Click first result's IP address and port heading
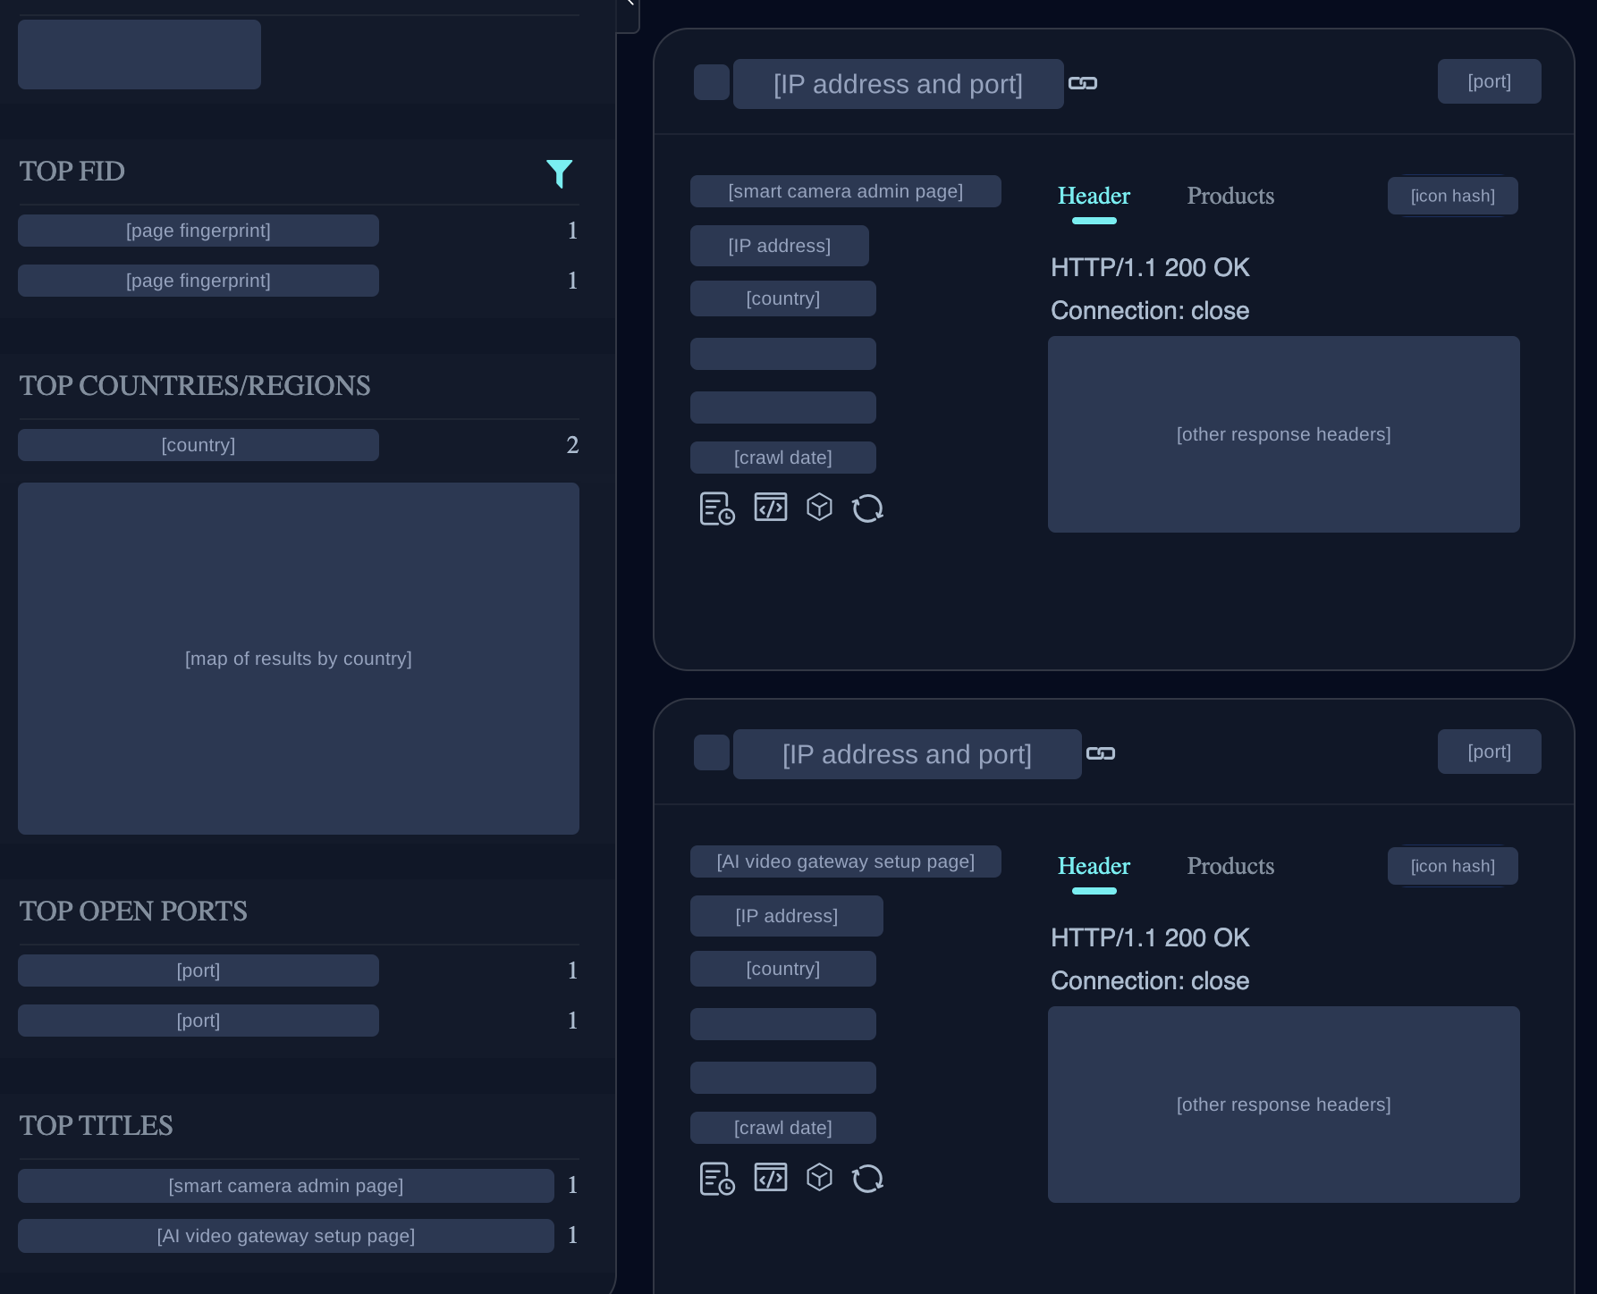 pos(899,84)
